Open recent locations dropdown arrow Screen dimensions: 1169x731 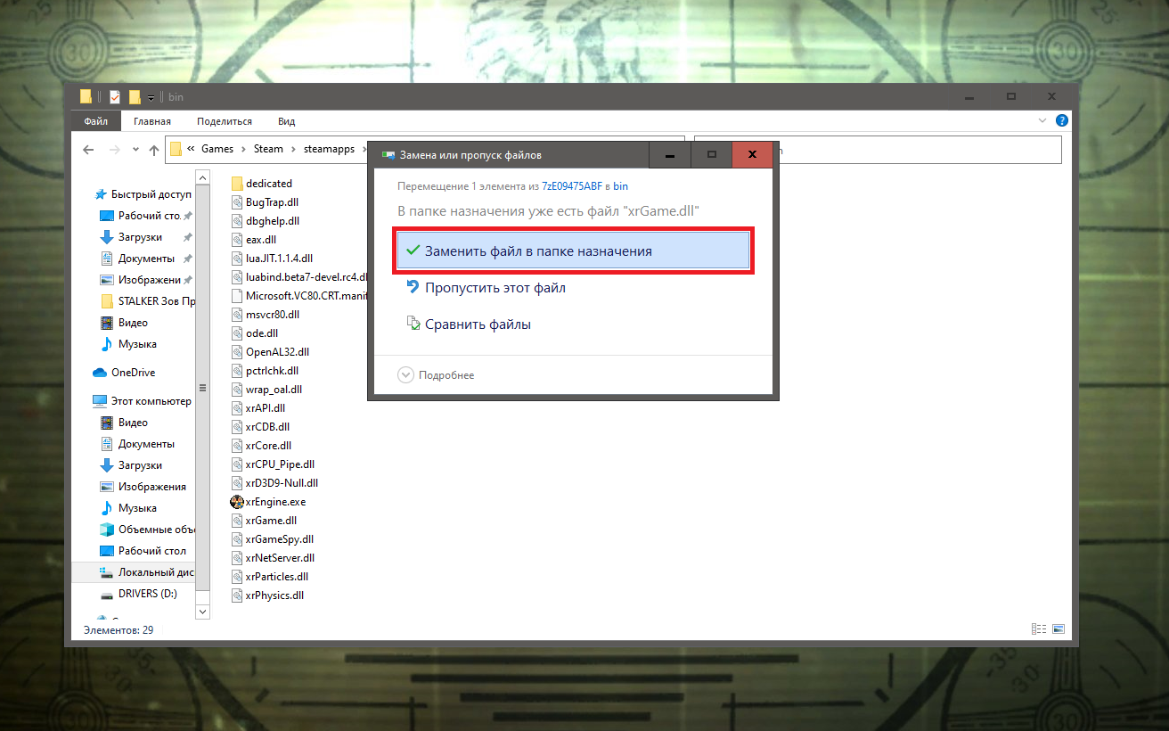click(135, 150)
